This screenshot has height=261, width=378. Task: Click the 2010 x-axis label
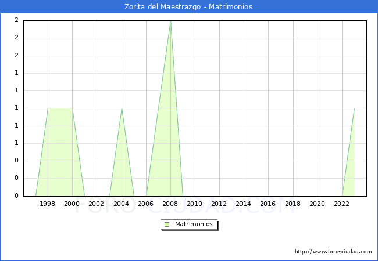pos(195,204)
